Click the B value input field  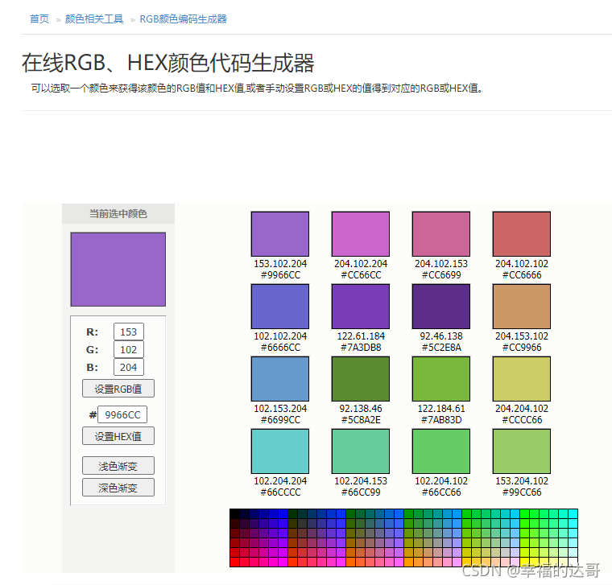[129, 367]
